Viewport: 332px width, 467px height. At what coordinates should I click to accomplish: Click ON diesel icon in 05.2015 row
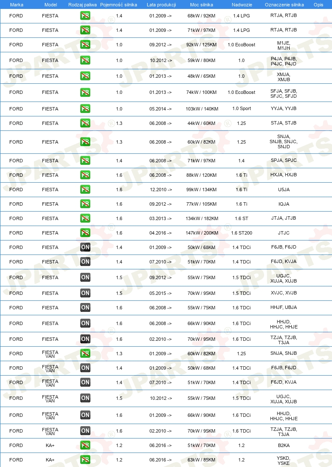coord(85,293)
